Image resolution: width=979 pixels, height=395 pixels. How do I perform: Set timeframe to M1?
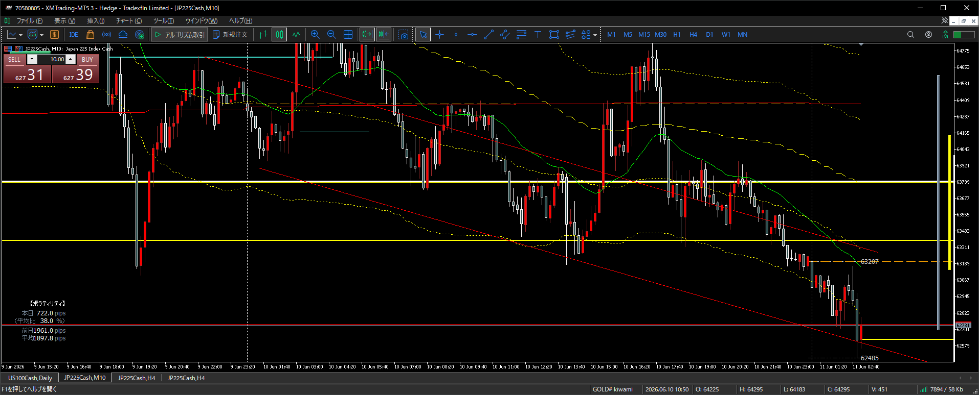coord(611,35)
